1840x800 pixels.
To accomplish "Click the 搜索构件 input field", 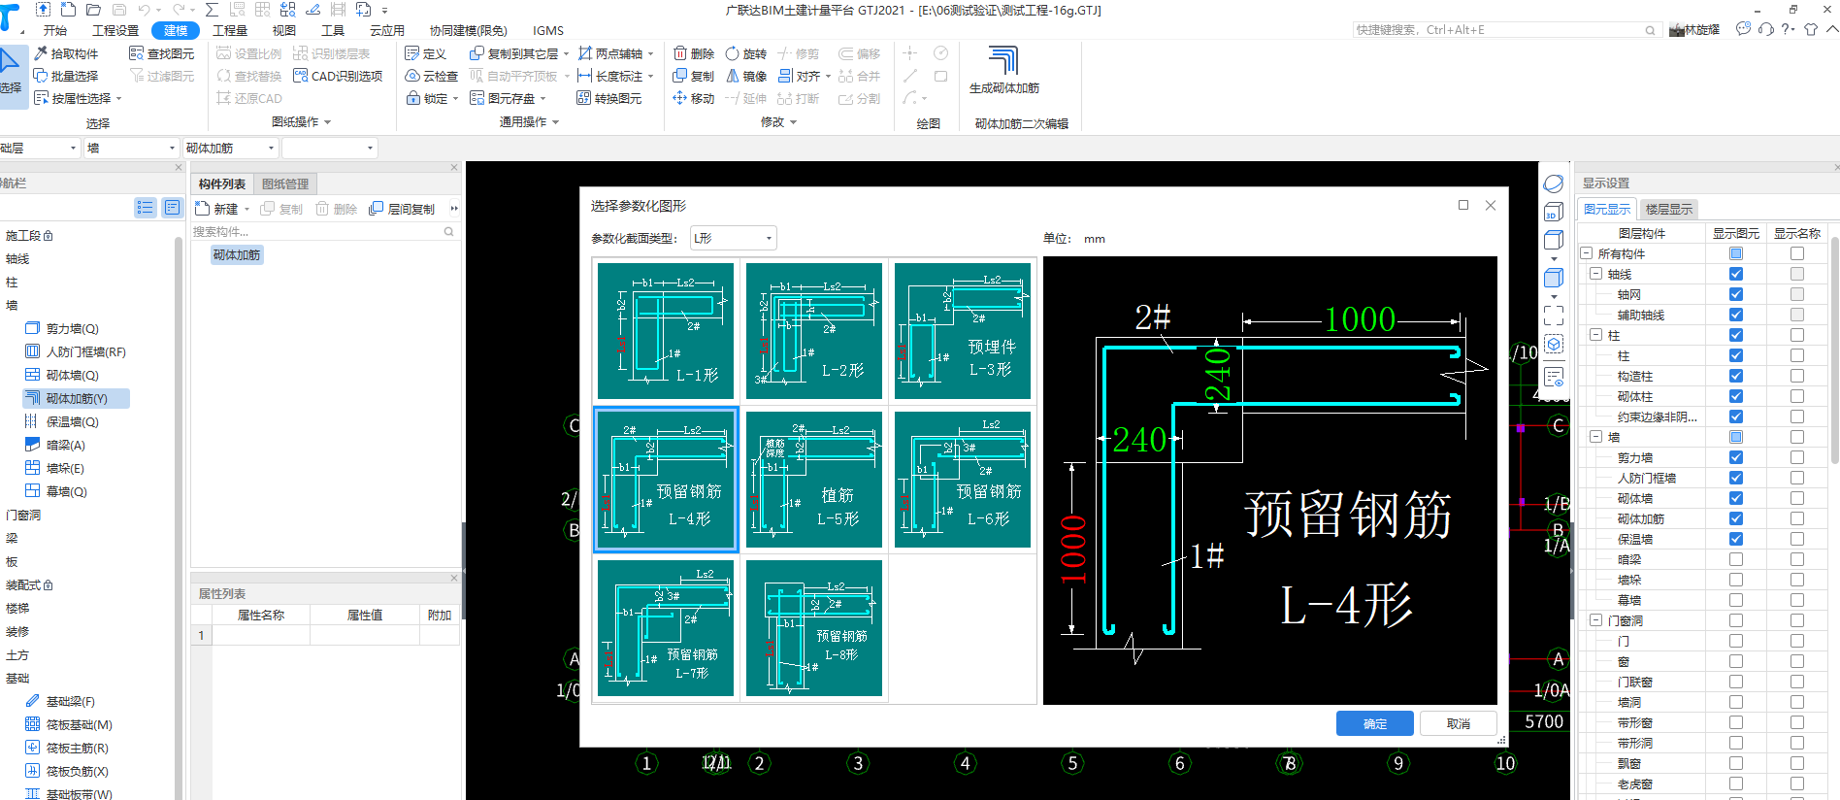I will (316, 231).
